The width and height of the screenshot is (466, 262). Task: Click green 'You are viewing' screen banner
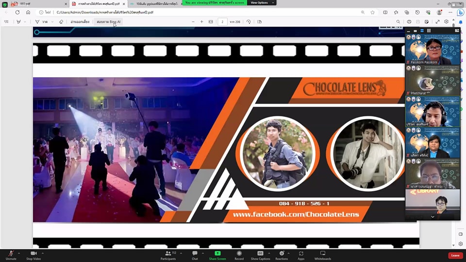(x=215, y=3)
